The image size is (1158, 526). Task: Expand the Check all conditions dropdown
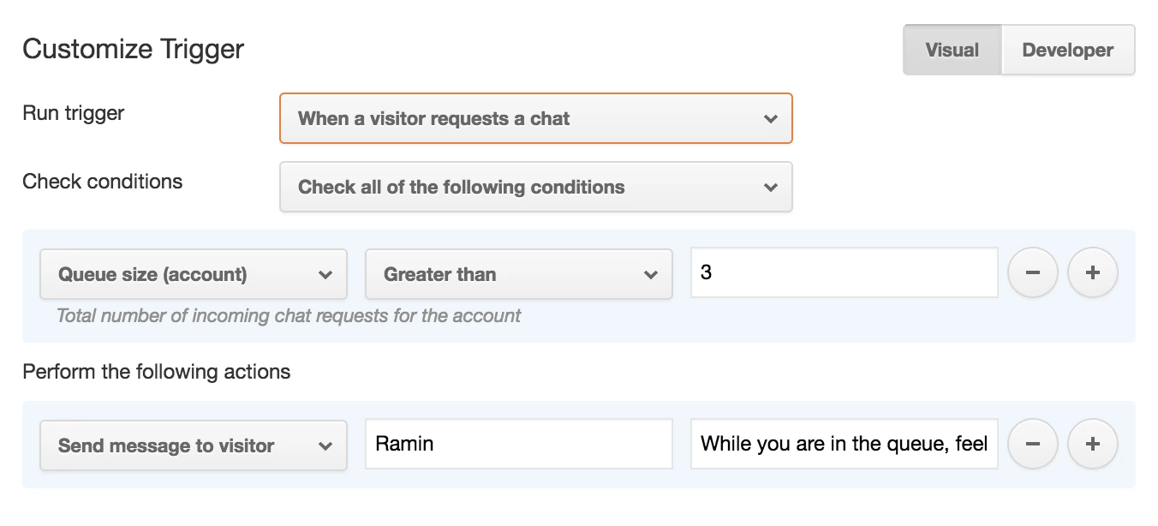[535, 187]
